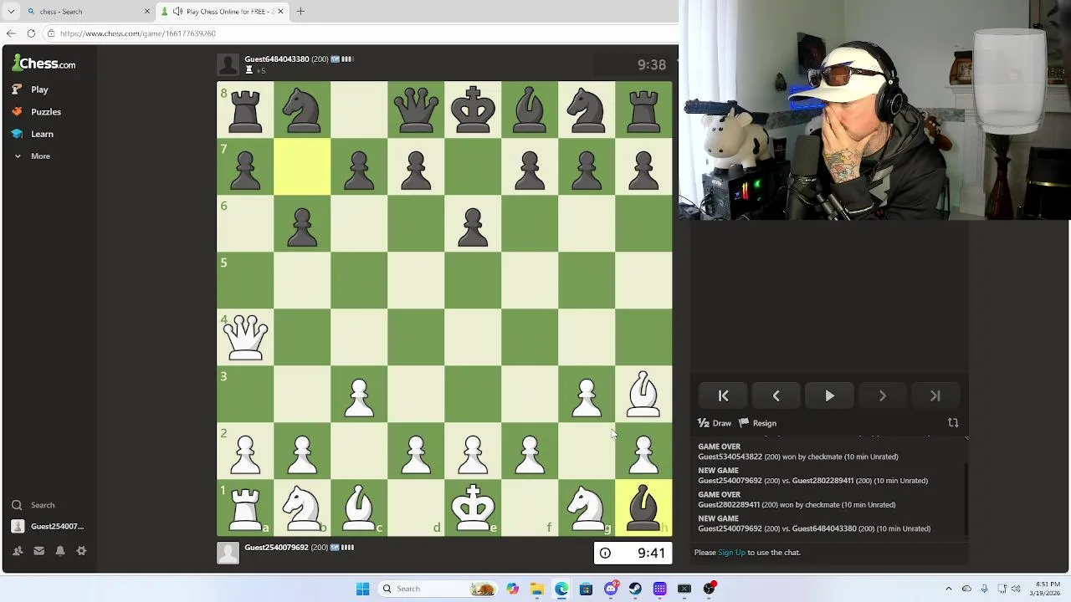Expand the More menu in sidebar

pyautogui.click(x=32, y=156)
